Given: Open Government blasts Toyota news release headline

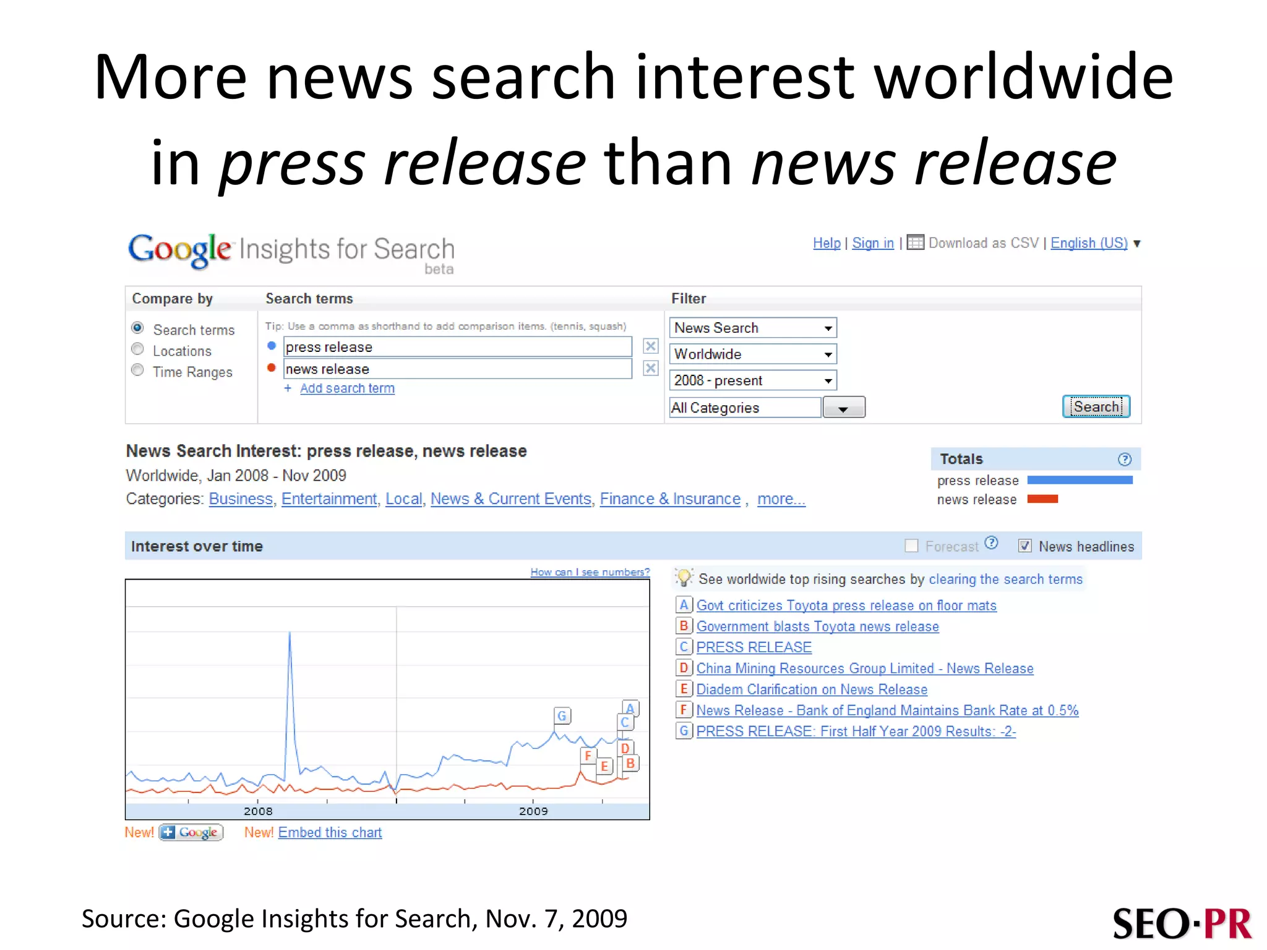Looking at the screenshot, I should point(818,627).
